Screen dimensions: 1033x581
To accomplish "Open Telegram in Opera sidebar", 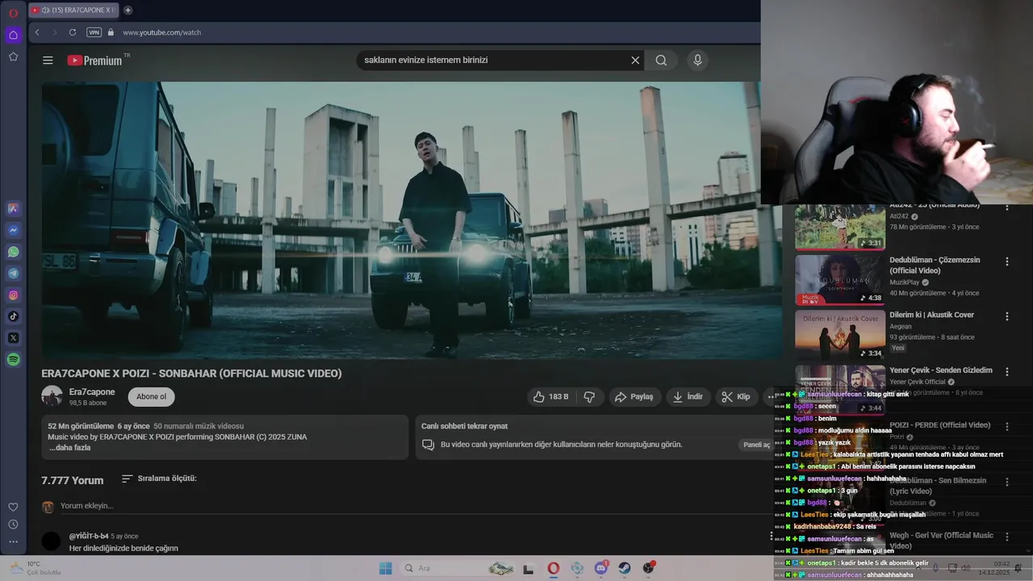I will 13,274.
